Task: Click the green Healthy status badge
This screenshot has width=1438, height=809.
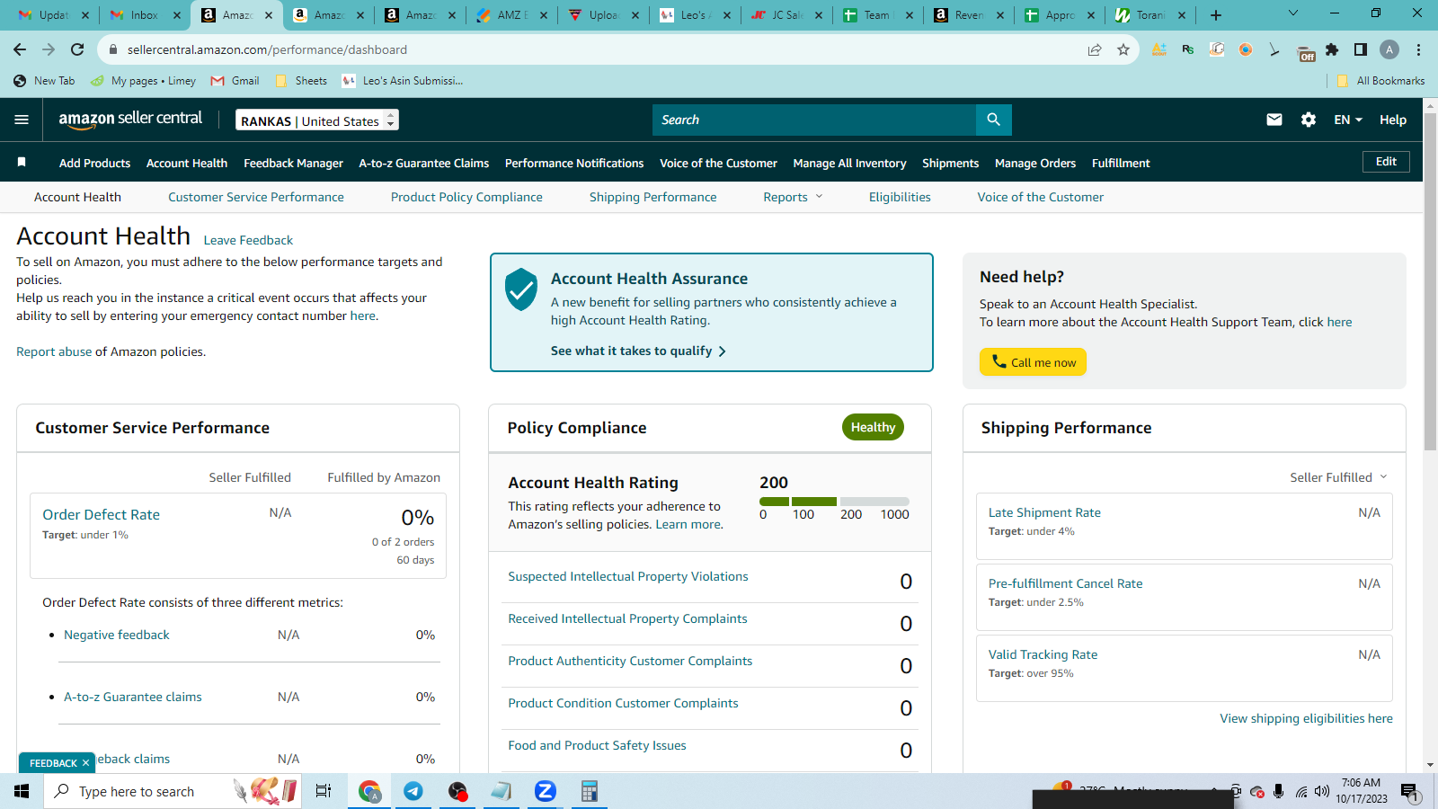Action: 873,427
